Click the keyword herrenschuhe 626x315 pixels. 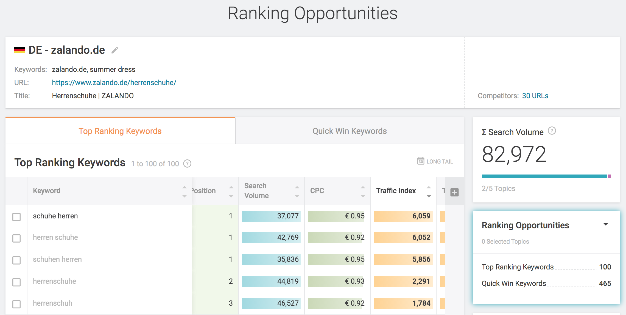(55, 281)
